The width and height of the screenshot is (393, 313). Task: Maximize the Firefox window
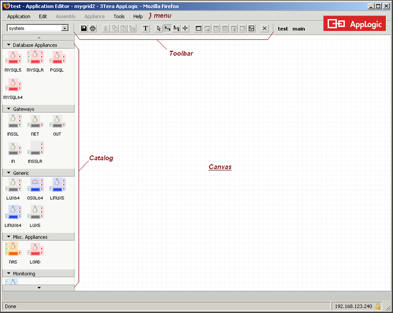378,6
